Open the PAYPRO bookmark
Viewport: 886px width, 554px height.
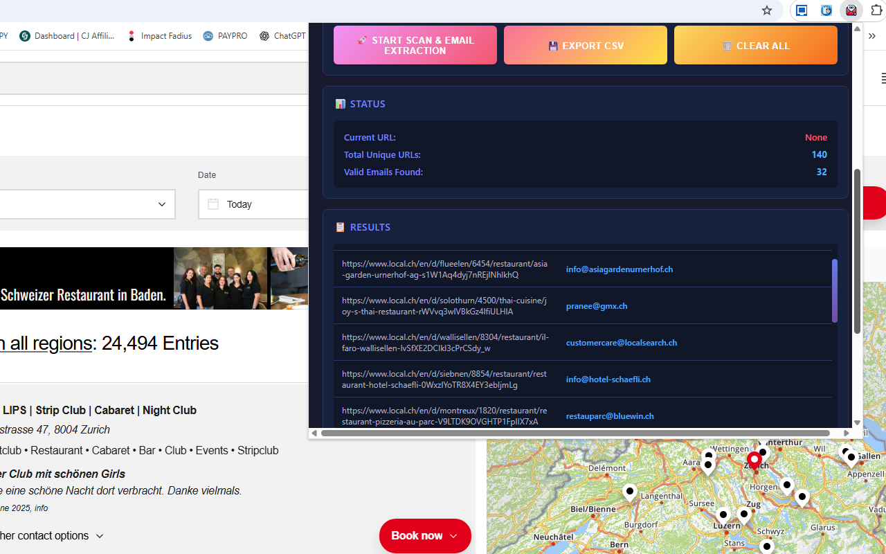tap(225, 36)
